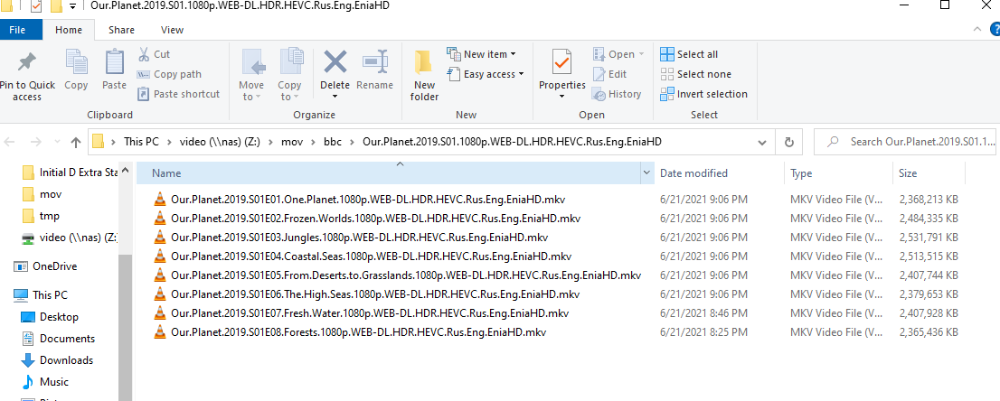This screenshot has width=1000, height=401.
Task: Expand the Easy access dropdown
Action: 521,74
